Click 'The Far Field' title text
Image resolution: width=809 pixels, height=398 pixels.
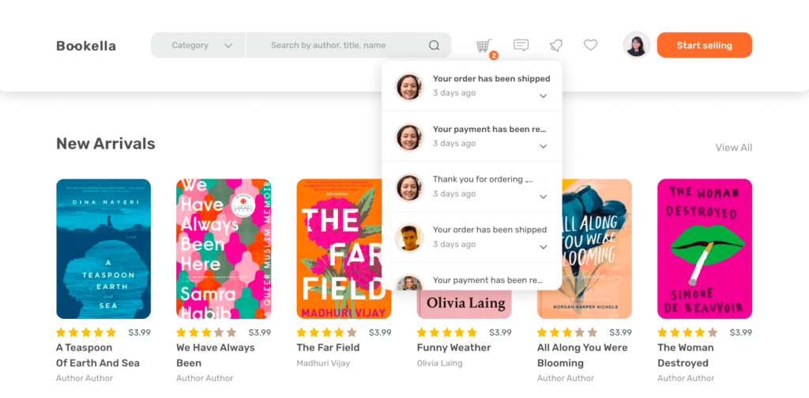point(328,347)
